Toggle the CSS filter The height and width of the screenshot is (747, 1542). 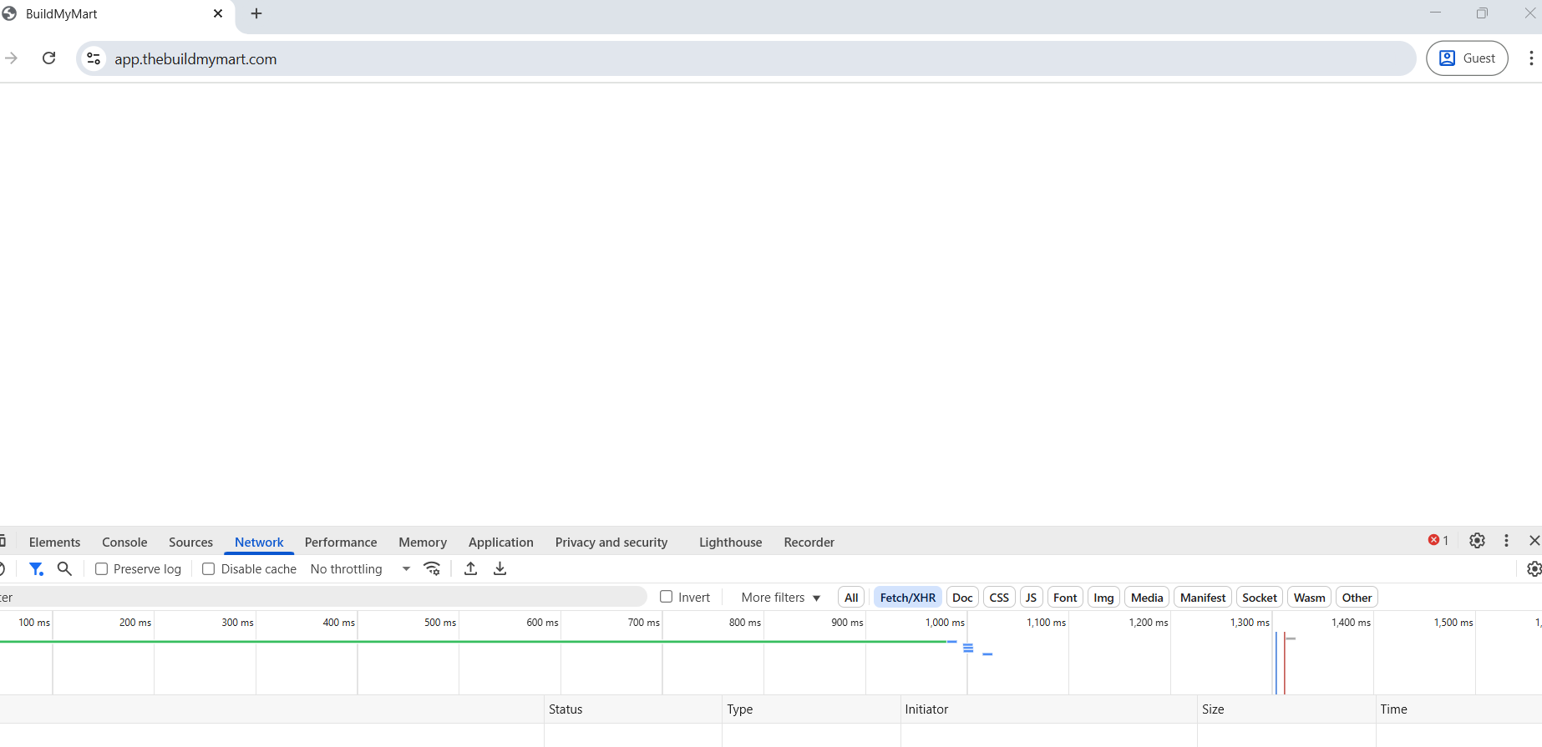[999, 598]
